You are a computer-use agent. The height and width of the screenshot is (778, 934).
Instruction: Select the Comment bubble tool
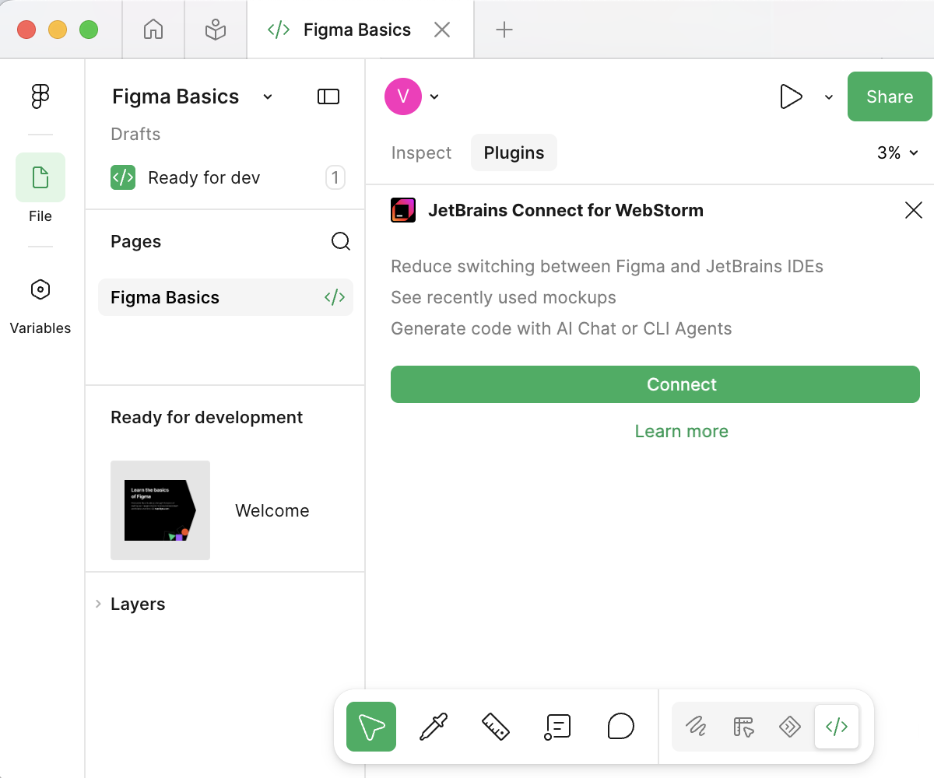click(x=620, y=727)
